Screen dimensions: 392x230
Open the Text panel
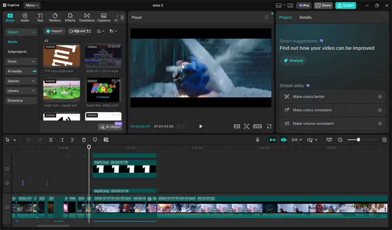point(40,17)
